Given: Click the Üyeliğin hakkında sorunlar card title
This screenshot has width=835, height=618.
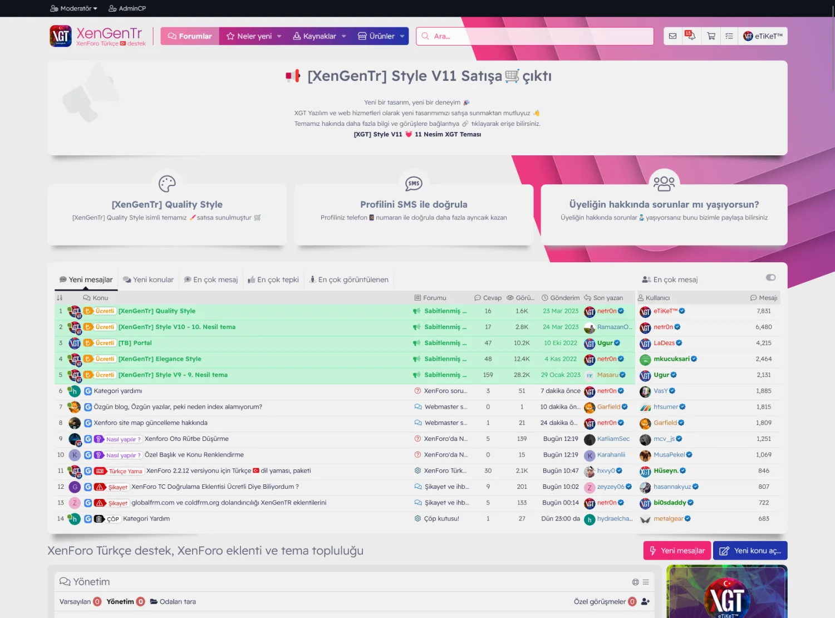Looking at the screenshot, I should pyautogui.click(x=664, y=204).
